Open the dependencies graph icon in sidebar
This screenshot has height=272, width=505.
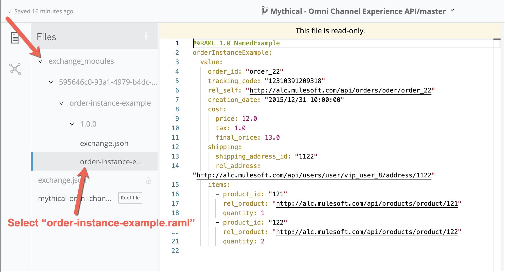click(15, 69)
